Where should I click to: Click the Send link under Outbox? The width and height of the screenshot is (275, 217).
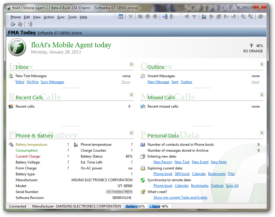[x=255, y=82]
